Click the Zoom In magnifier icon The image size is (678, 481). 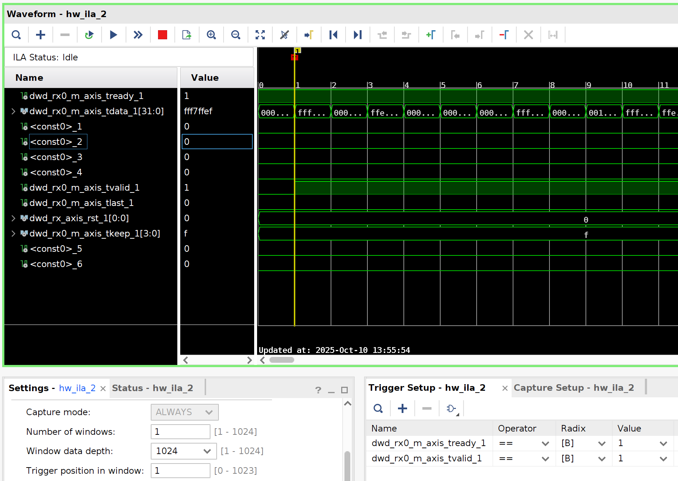point(211,35)
